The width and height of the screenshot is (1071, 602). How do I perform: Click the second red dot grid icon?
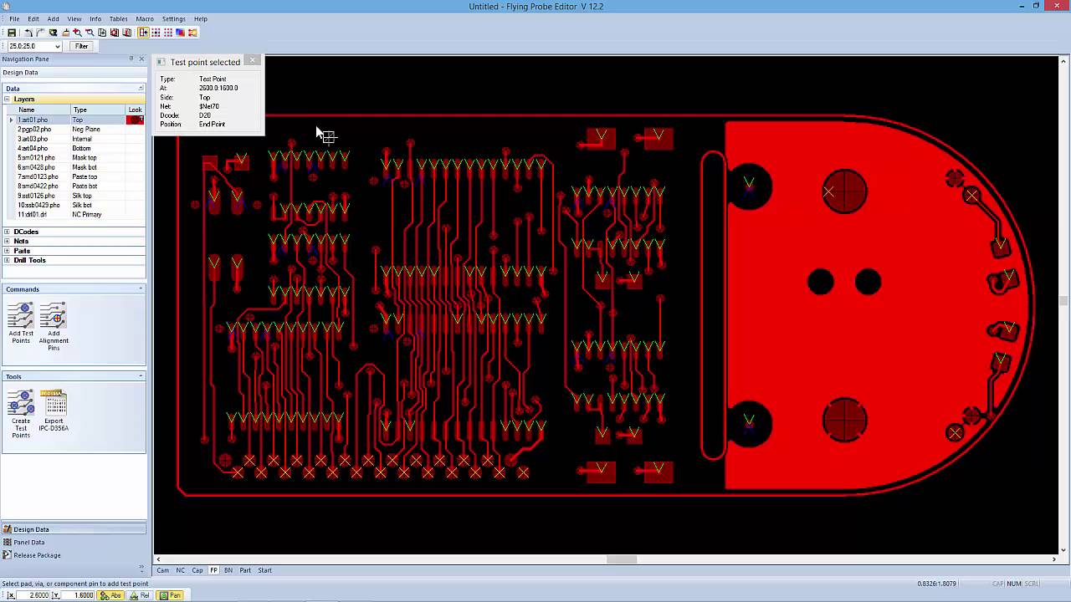168,33
